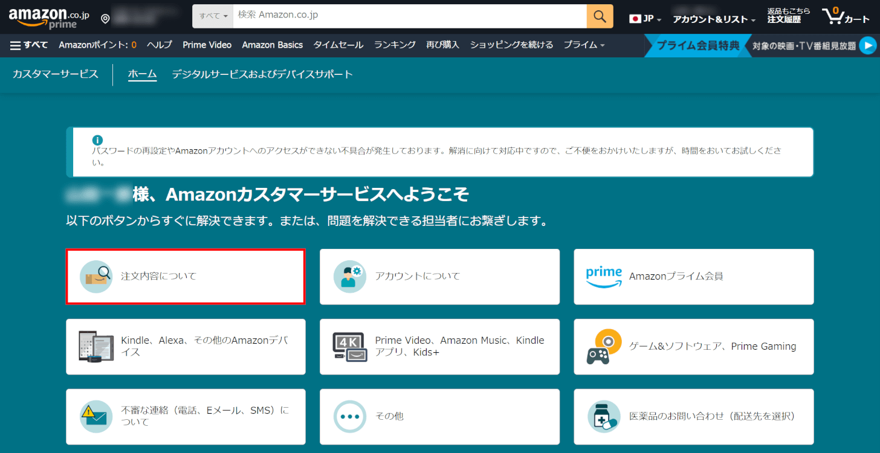Click the prime logo in Amazonプライム会員 card
Image resolution: width=880 pixels, height=453 pixels.
pos(604,277)
